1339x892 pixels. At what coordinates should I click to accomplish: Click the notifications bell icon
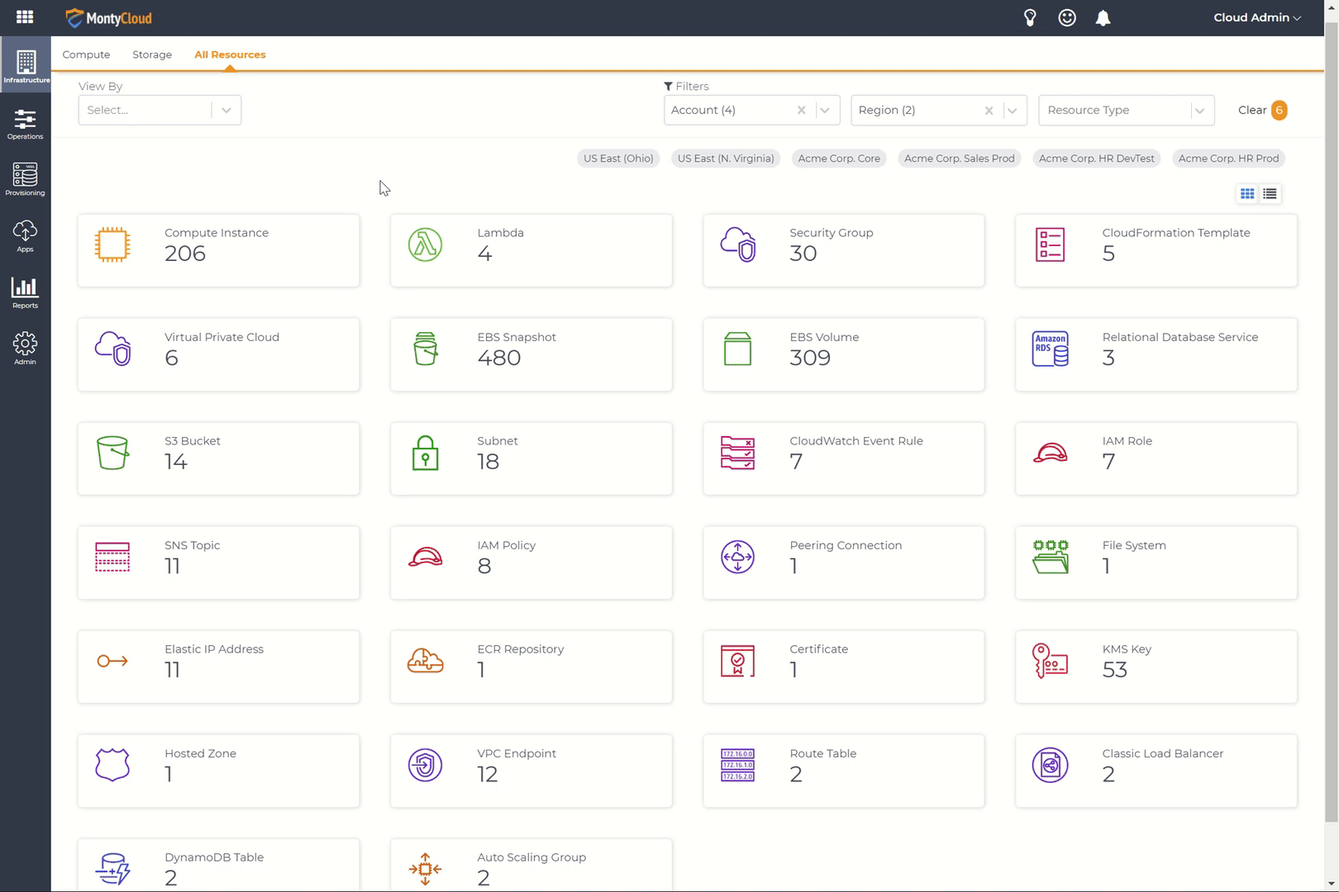click(x=1103, y=18)
